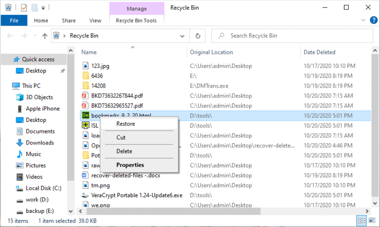Image resolution: width=380 pixels, height=227 pixels.
Task: Choose Delete from the context menu
Action: point(124,151)
